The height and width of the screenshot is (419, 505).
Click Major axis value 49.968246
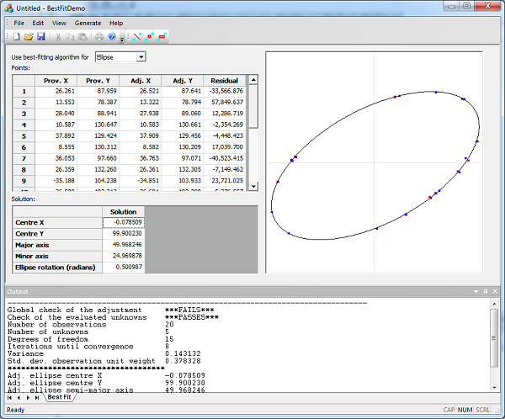[x=124, y=245]
